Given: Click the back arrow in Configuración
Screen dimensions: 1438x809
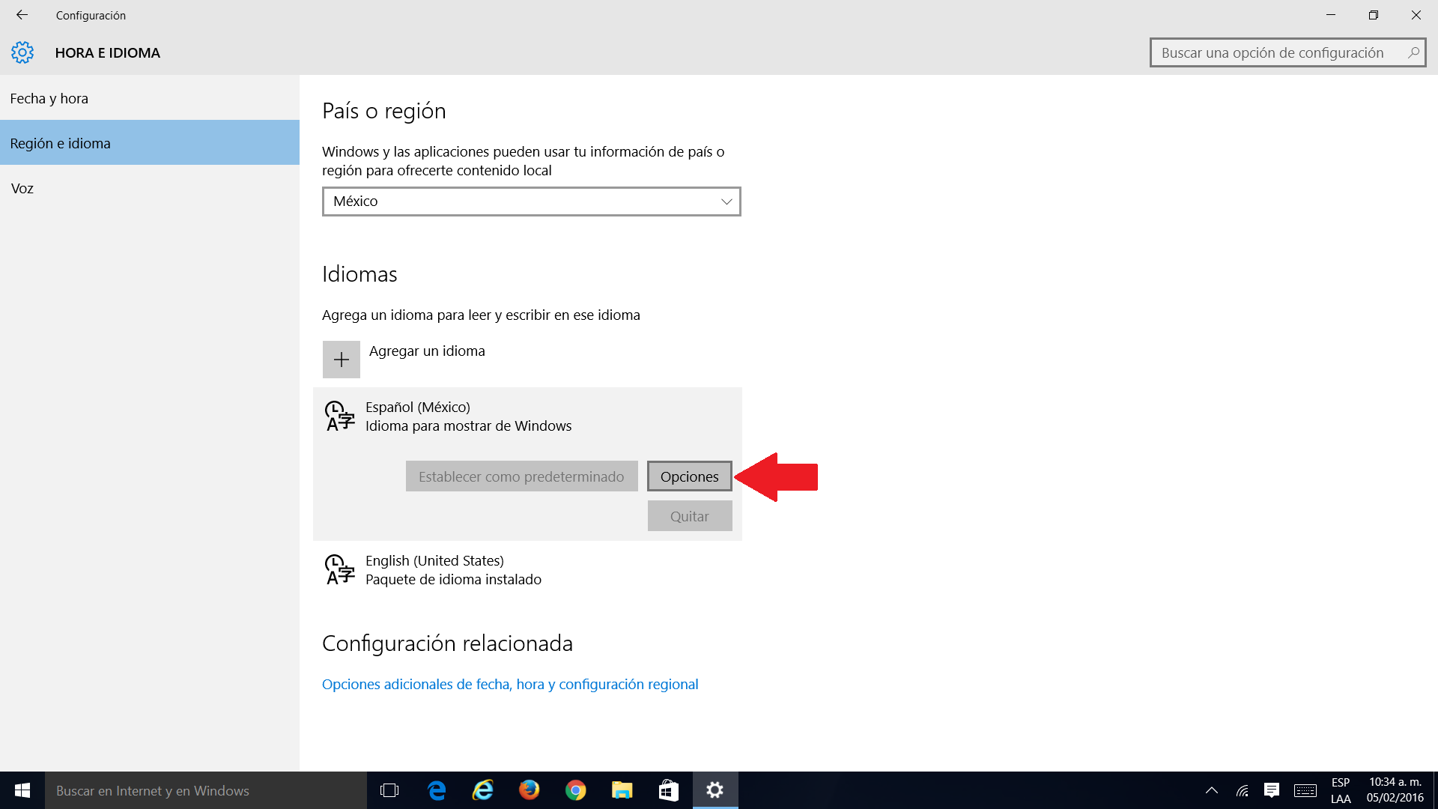Looking at the screenshot, I should 22,15.
